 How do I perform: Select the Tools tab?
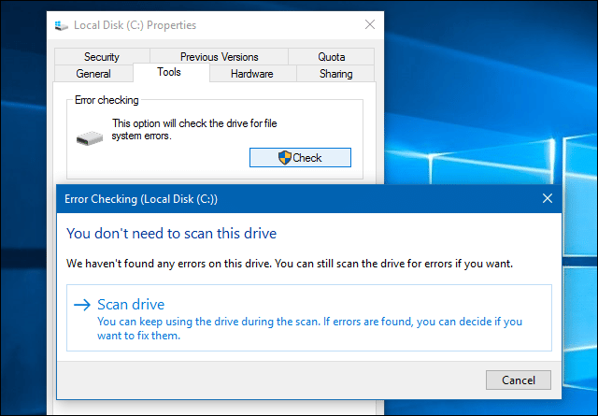pyautogui.click(x=169, y=73)
